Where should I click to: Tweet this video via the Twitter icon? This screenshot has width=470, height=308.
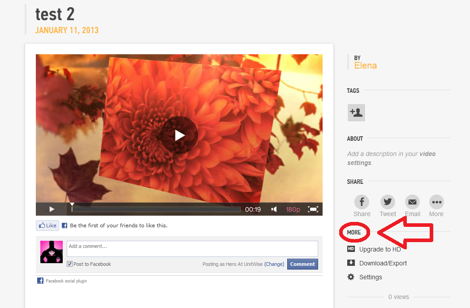387,202
